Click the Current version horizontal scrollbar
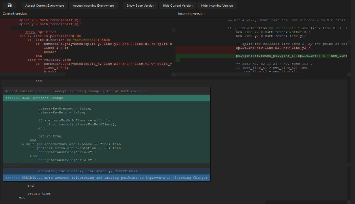 (x=32, y=74)
